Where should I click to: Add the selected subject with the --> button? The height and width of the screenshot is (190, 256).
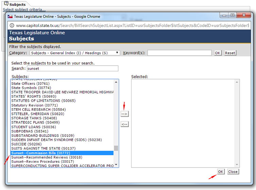pyautogui.click(x=124, y=114)
